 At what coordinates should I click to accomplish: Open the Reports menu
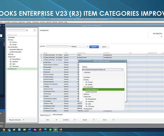pyautogui.click(x=55, y=22)
